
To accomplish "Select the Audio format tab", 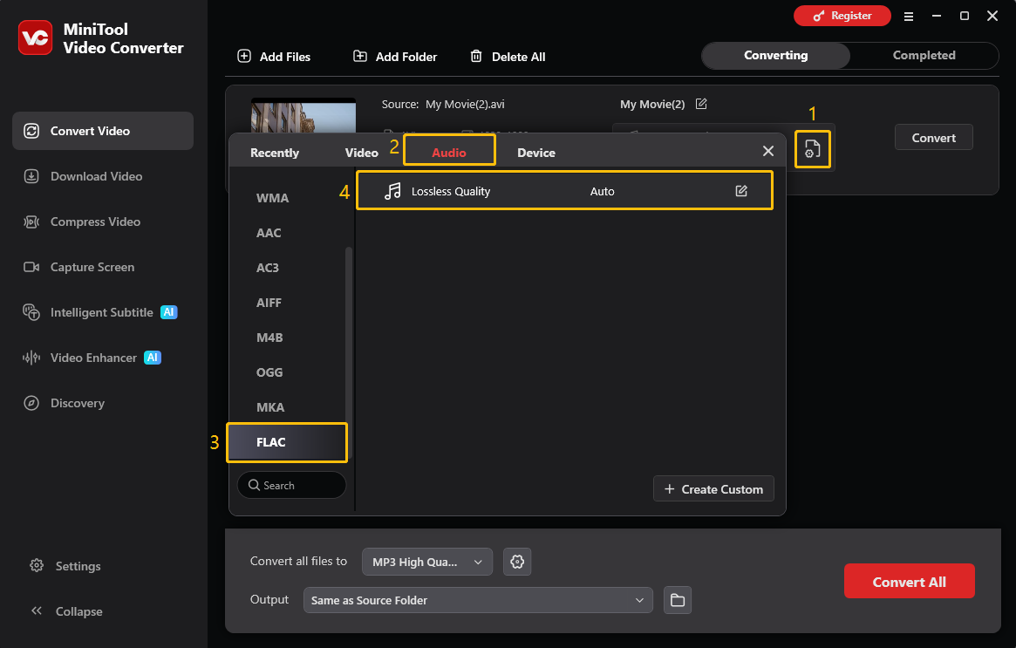I will coord(449,153).
